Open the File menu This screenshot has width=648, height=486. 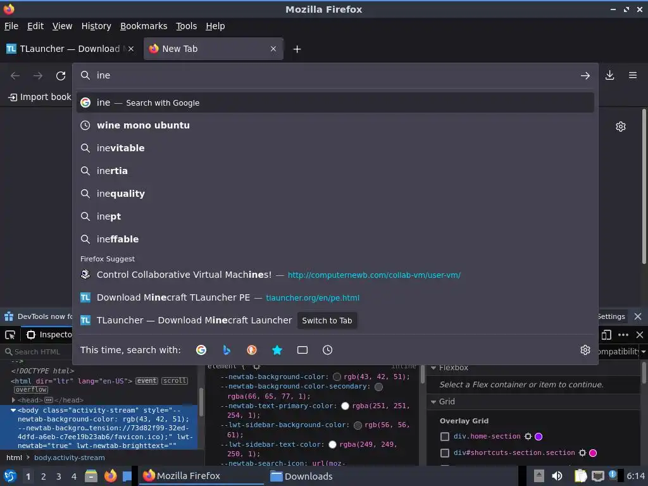coord(11,26)
